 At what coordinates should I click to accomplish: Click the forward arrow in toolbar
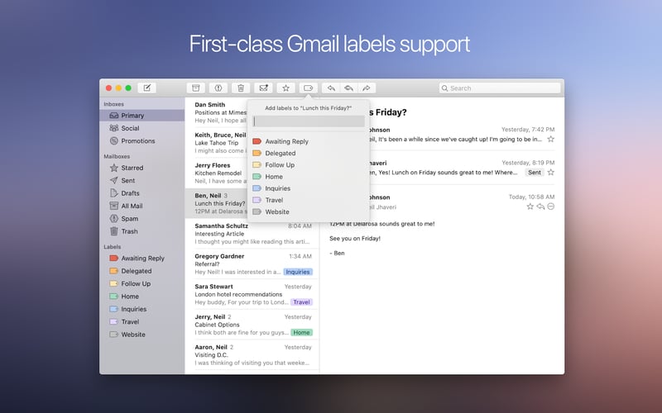tap(367, 88)
